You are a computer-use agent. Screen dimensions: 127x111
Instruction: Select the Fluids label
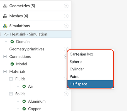coord(20,79)
